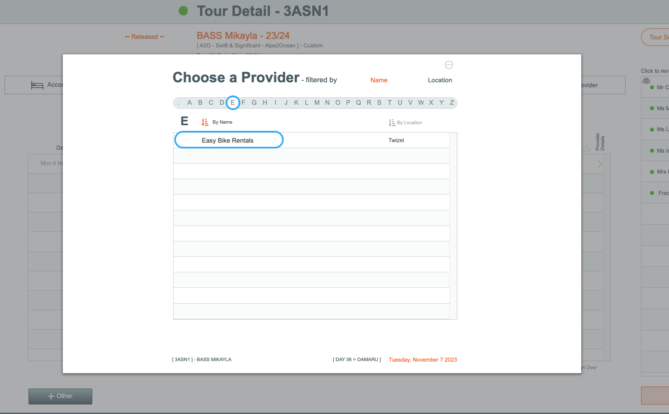Select letter Q in alphabet bar

coord(359,103)
